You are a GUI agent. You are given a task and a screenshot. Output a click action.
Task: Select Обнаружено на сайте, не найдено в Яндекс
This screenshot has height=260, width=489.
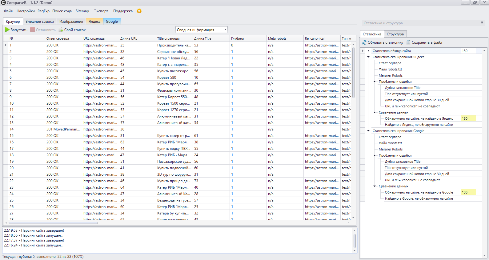coord(419,118)
